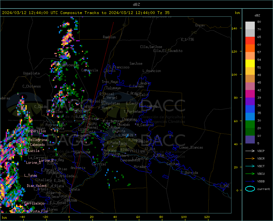Click the 'Uspallata' map label
The height and width of the screenshot is (221, 273).
(31, 73)
